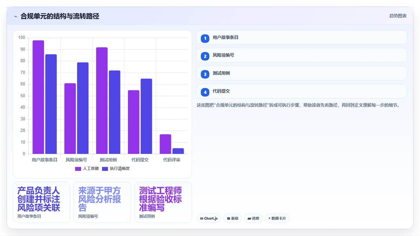420x236 pixels.
Task: Click blue 执行清晰度 bar for 代码评审
Action: tap(178, 151)
